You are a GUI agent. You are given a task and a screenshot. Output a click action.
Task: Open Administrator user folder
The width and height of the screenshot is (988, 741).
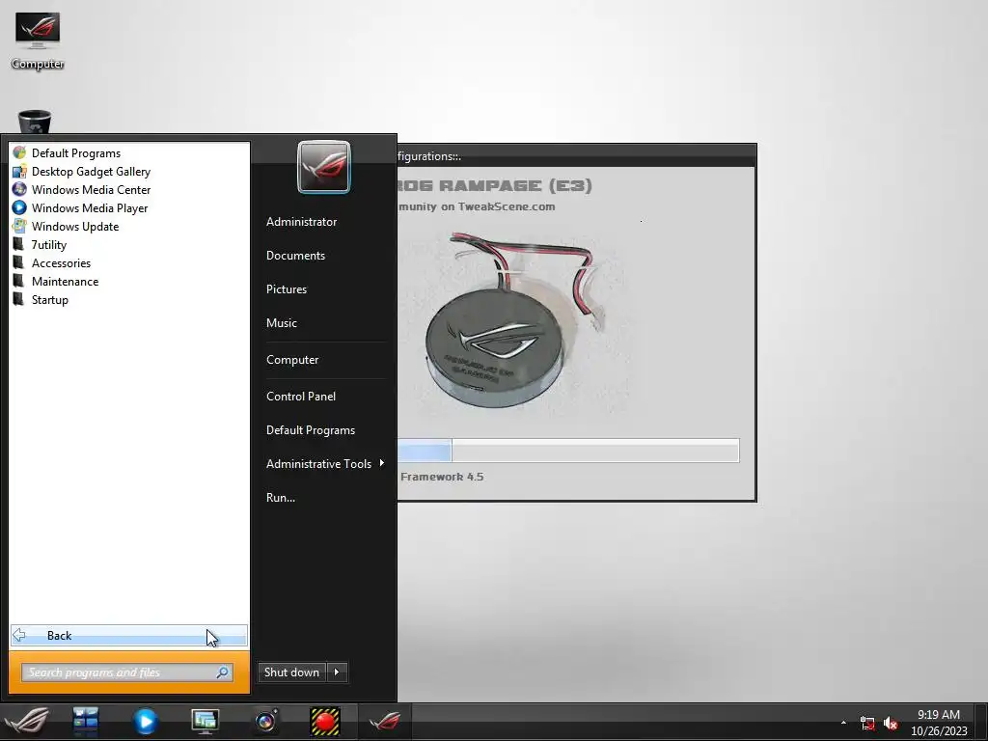[x=301, y=222]
